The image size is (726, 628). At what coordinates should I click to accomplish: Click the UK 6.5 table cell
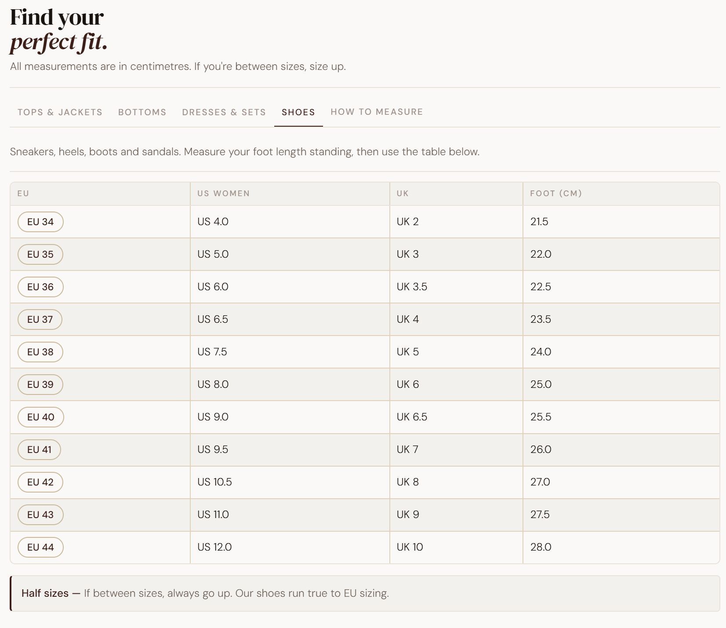412,417
